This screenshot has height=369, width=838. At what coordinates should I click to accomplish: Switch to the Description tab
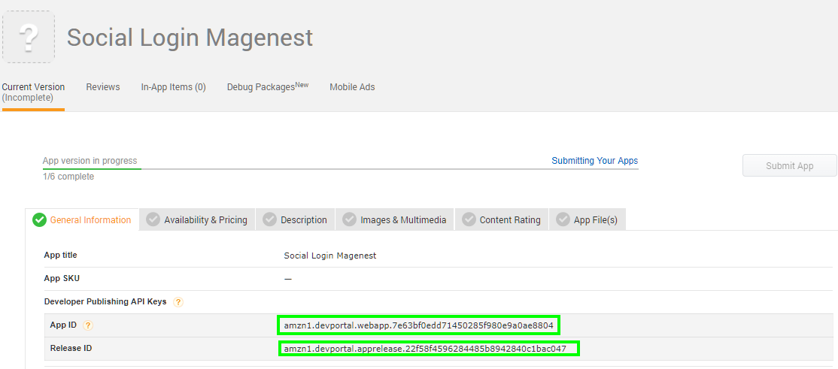[295, 219]
